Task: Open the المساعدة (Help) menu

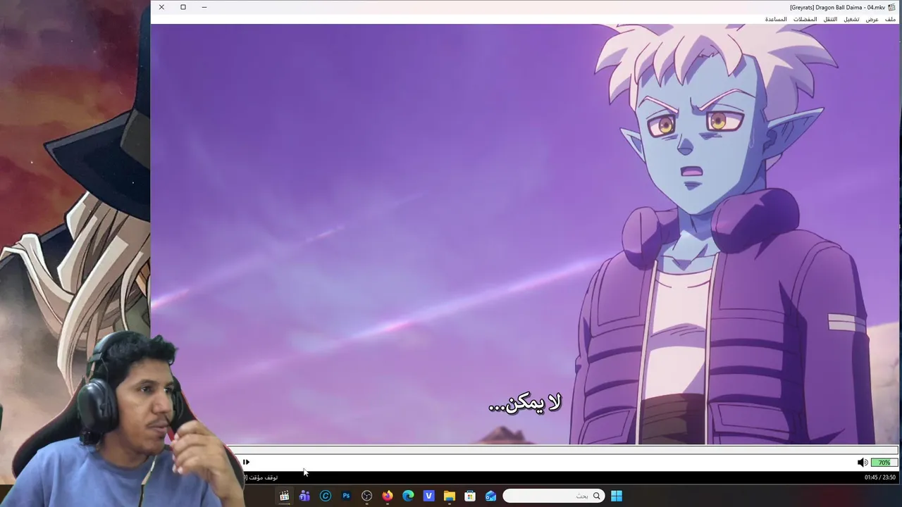Action: point(776,19)
